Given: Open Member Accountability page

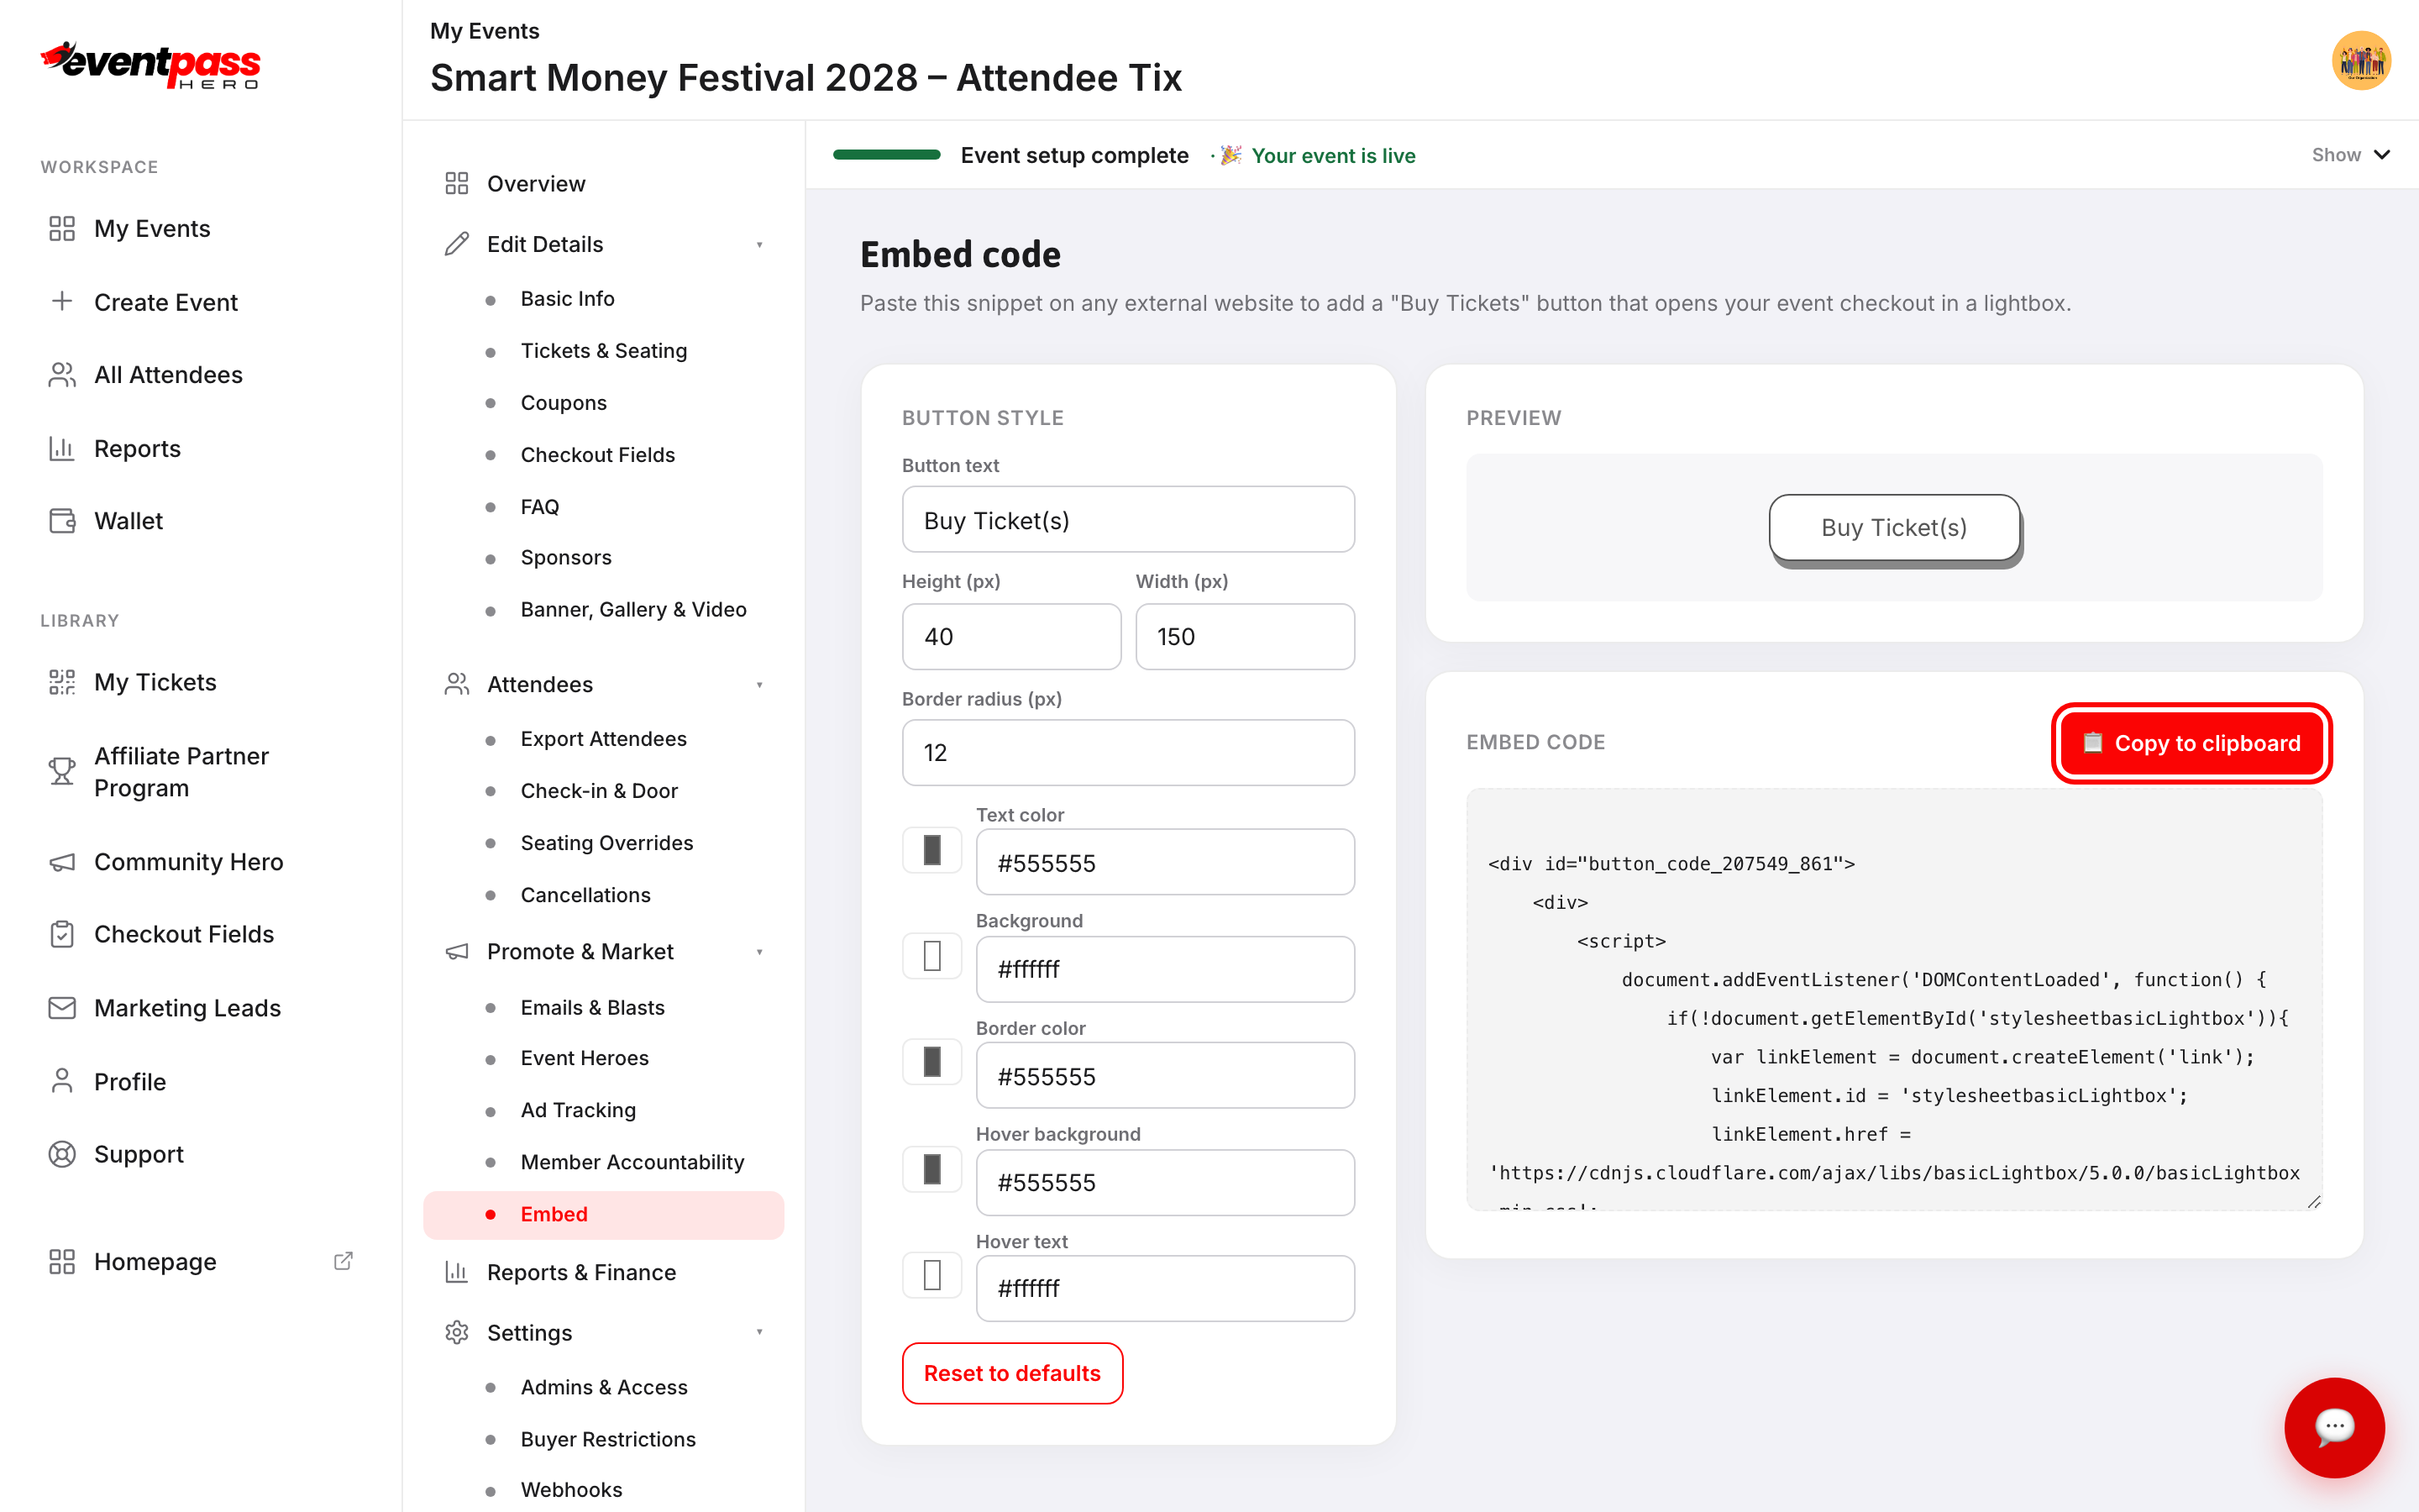Looking at the screenshot, I should pos(632,1162).
